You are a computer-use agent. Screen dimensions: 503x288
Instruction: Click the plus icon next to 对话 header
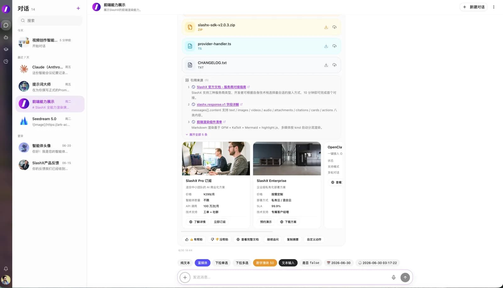tap(78, 8)
